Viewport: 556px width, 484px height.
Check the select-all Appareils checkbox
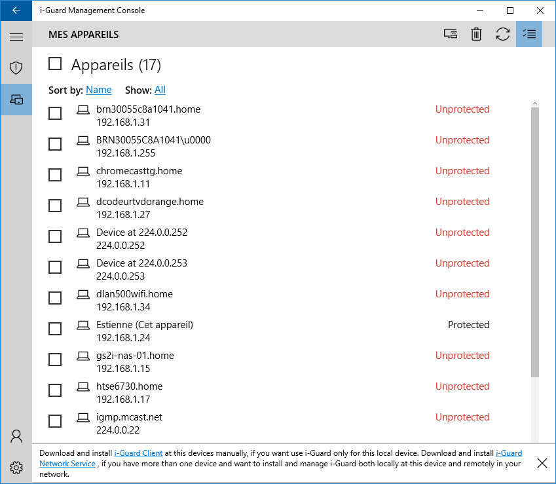[56, 64]
